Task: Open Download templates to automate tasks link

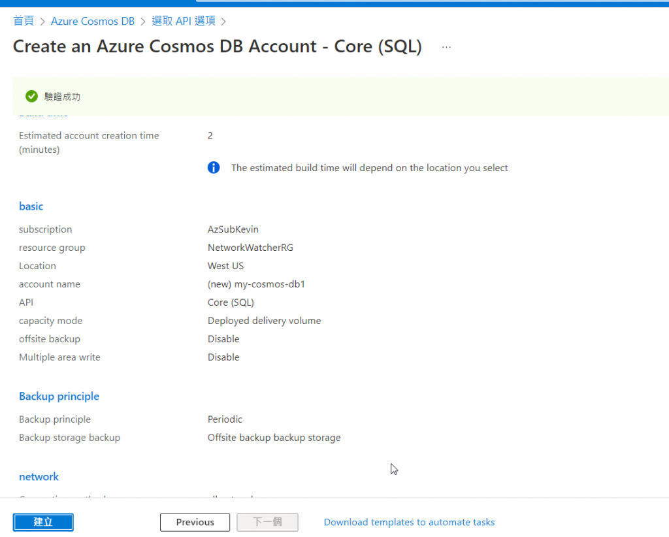Action: point(409,522)
